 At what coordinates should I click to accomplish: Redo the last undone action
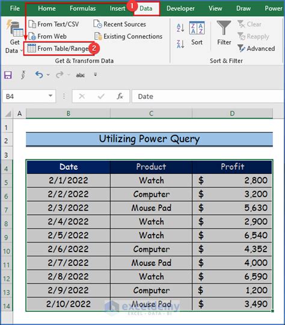coord(60,75)
